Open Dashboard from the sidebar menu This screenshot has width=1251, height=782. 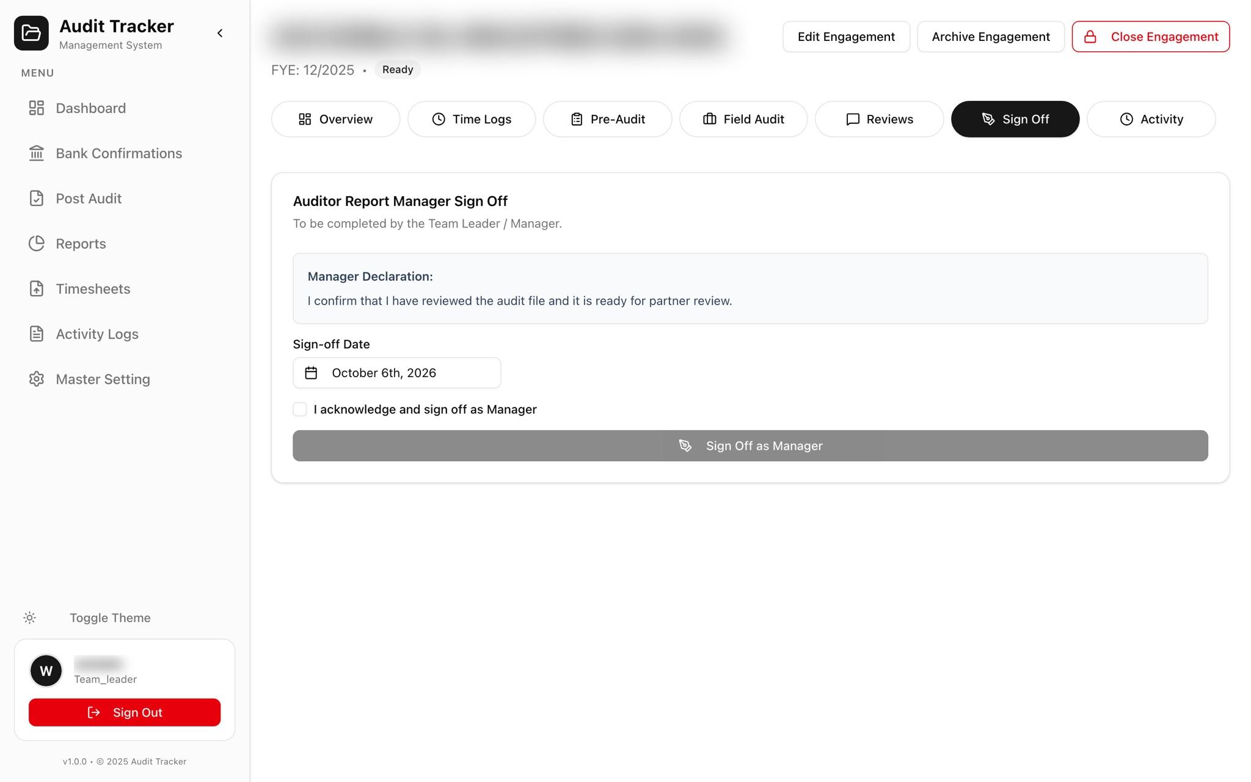pyautogui.click(x=125, y=108)
